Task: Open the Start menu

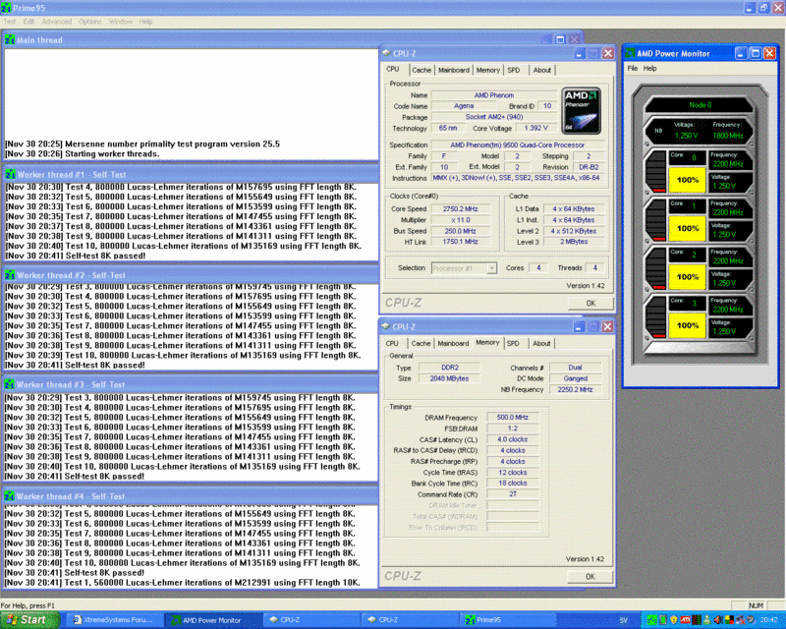Action: click(29, 620)
